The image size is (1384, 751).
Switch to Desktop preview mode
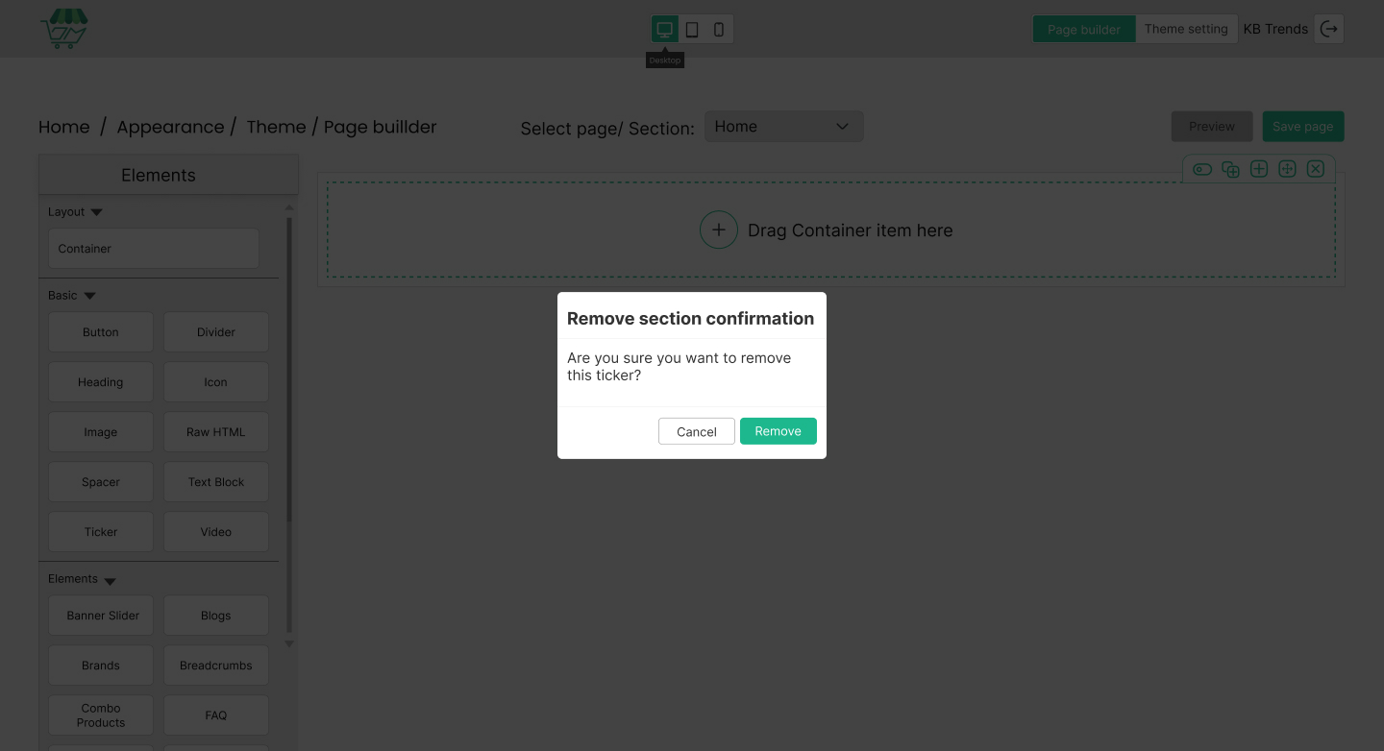tap(664, 29)
